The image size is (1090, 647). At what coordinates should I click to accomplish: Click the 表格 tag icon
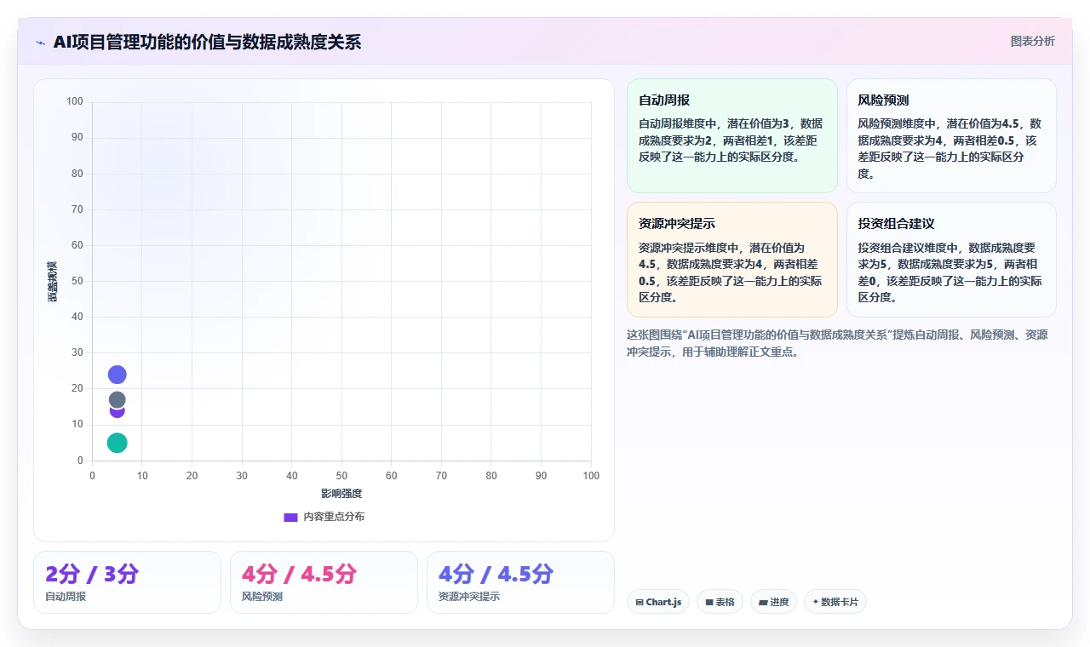pos(708,602)
